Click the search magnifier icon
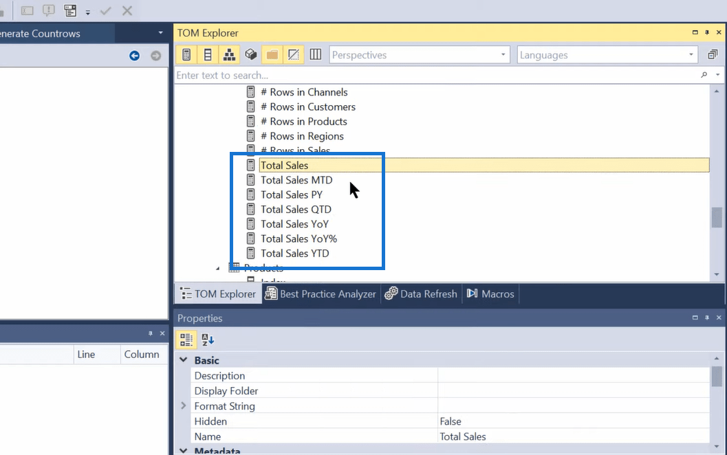This screenshot has width=727, height=455. pos(704,75)
